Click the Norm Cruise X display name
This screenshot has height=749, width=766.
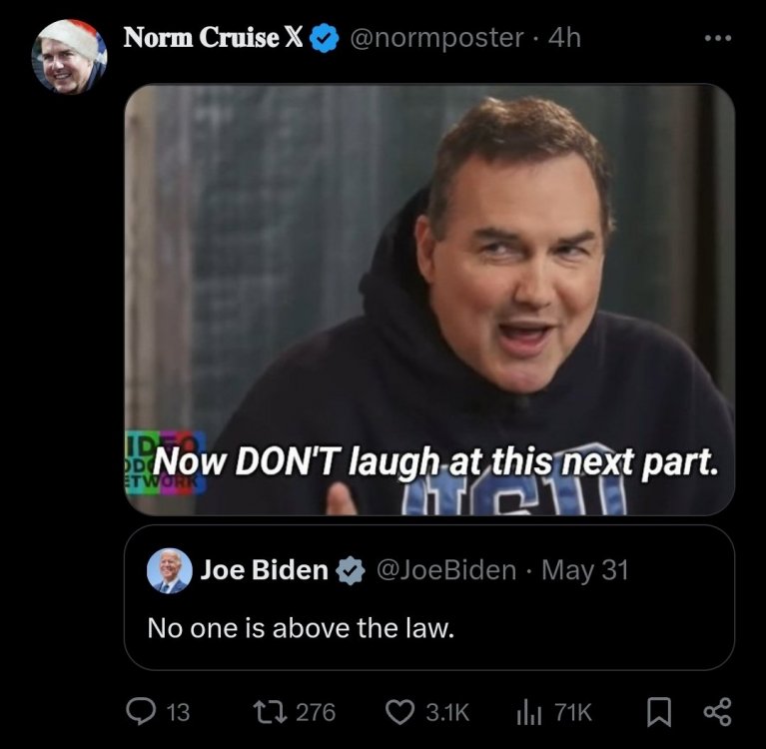click(212, 38)
